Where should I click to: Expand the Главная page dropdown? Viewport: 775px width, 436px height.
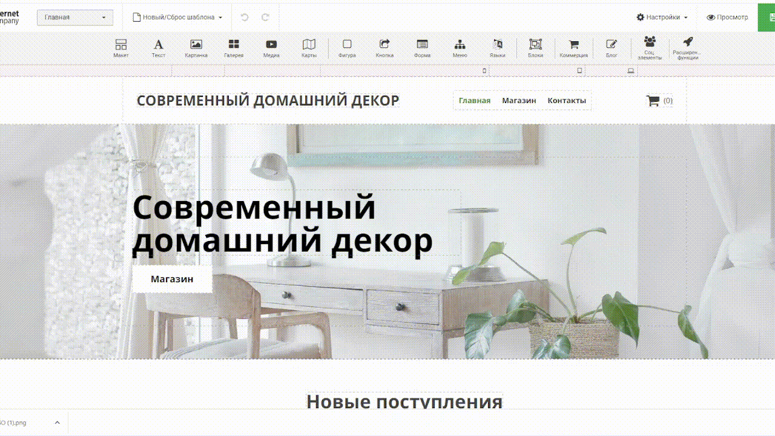pos(75,18)
